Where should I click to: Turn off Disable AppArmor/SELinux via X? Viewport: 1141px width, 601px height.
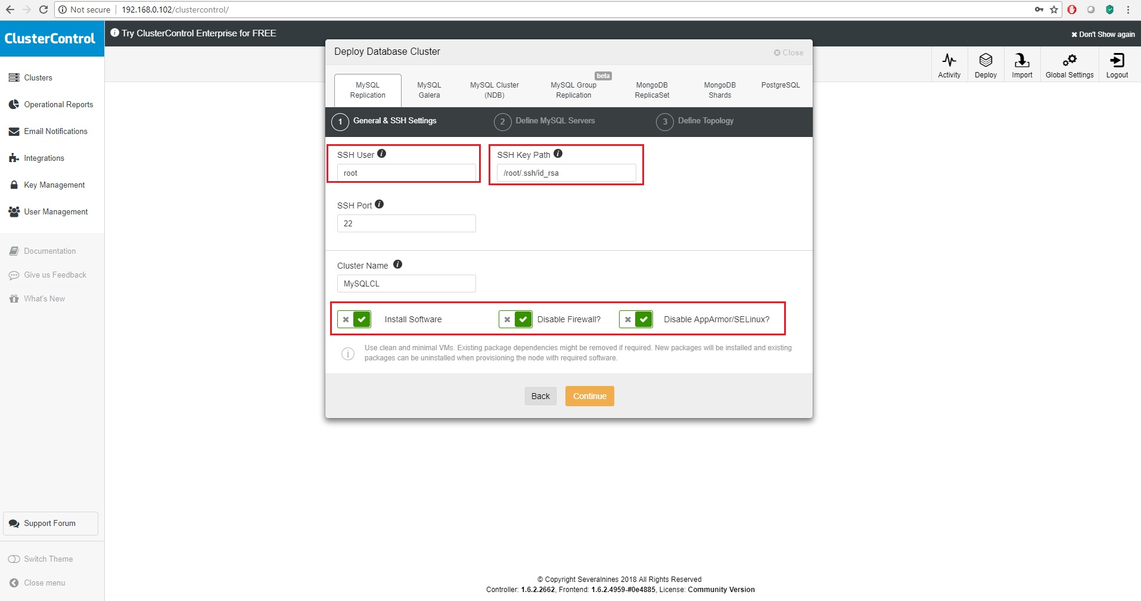point(627,319)
